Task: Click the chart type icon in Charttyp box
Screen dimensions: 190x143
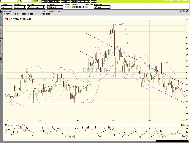Action: [x=29, y=7]
